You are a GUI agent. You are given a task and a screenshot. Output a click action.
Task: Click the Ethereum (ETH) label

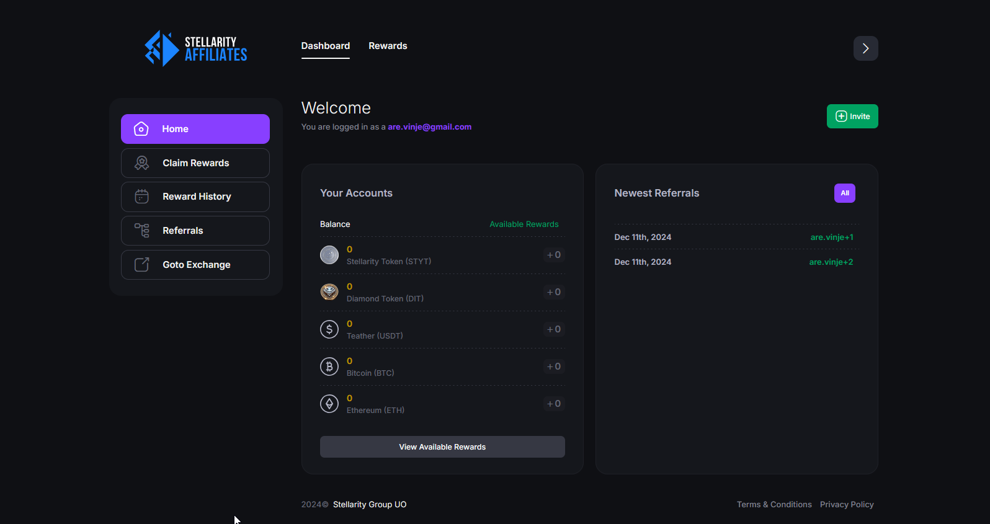coord(375,411)
